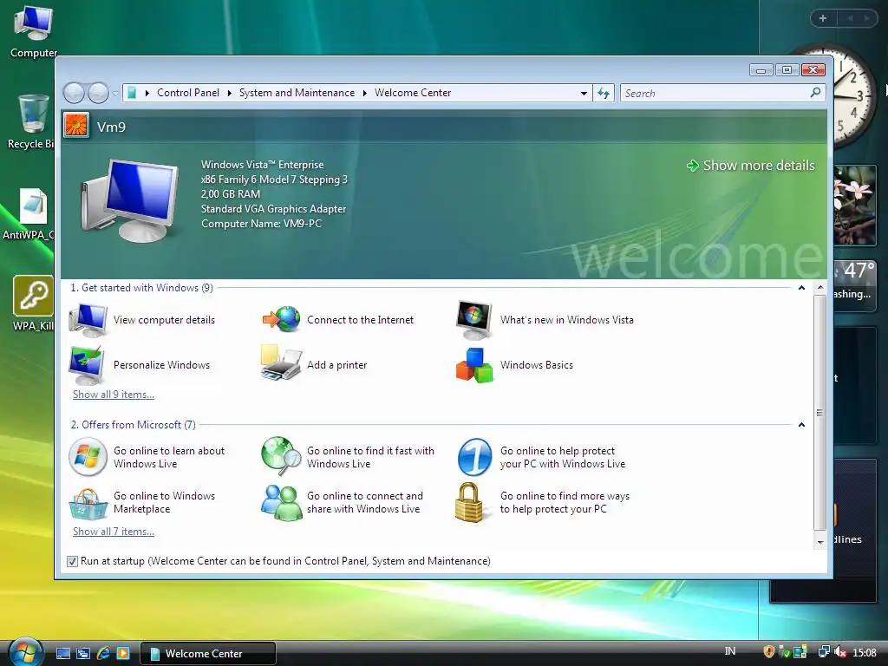
Task: Click the learn about Windows Live icon
Action: pos(88,456)
